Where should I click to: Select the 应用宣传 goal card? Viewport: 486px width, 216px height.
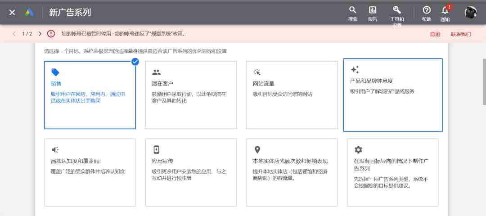(191, 172)
